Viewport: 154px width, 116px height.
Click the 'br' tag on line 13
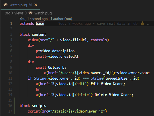[x=38, y=89]
